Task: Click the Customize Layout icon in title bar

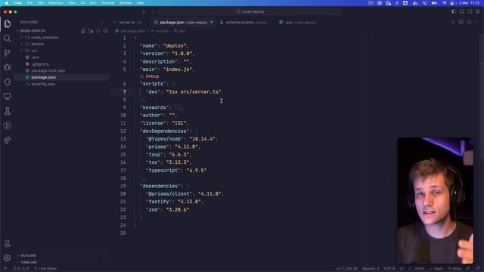Action: point(477,11)
